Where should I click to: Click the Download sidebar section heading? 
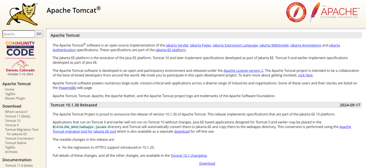12,106
